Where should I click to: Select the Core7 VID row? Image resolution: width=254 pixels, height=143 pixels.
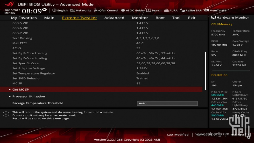(x=101, y=33)
